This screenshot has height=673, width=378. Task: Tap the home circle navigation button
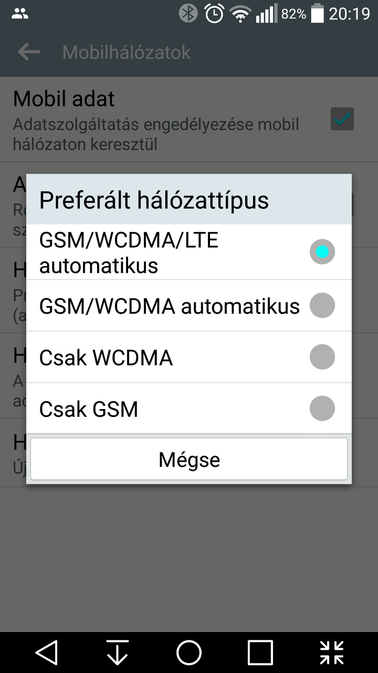coord(189,652)
